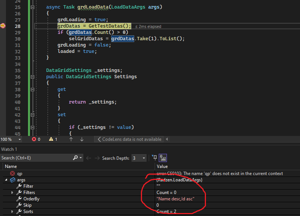300x216 pixels.
Task: Go to previous issue with up arrow
Action: point(71,139)
